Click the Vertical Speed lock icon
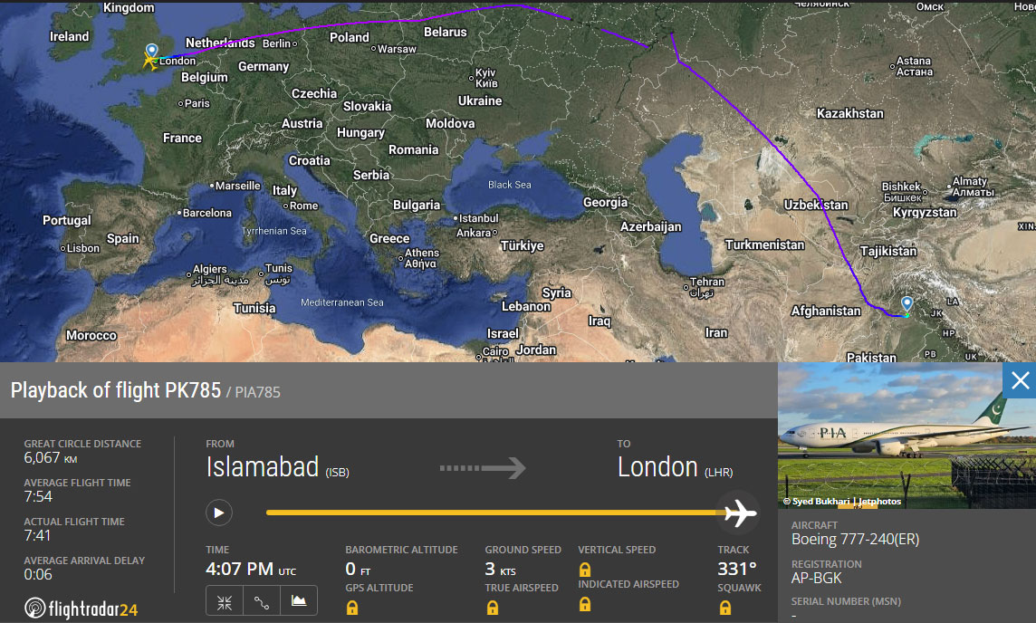 click(585, 569)
